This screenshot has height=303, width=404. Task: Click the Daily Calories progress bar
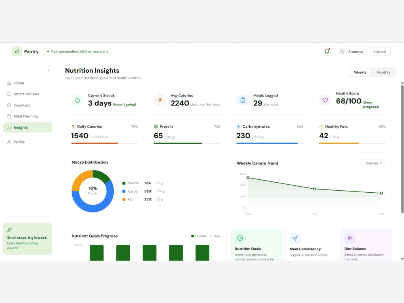click(x=105, y=143)
